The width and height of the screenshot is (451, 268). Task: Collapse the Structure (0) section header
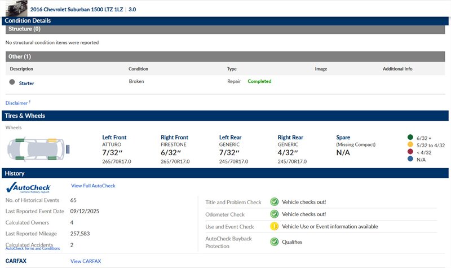(x=224, y=29)
